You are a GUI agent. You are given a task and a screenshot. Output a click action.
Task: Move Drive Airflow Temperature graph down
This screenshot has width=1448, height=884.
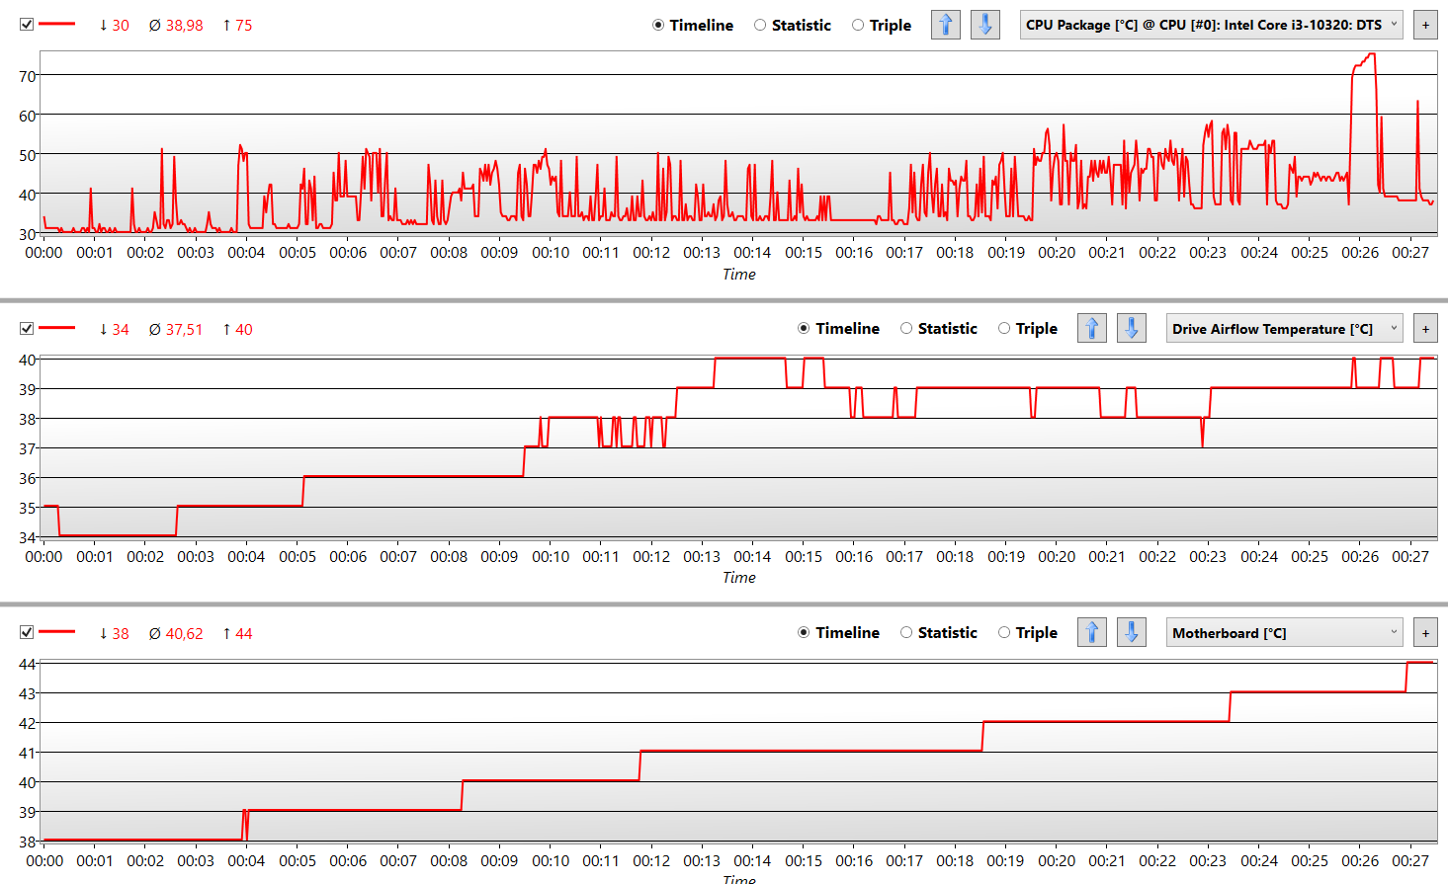[x=1131, y=328]
